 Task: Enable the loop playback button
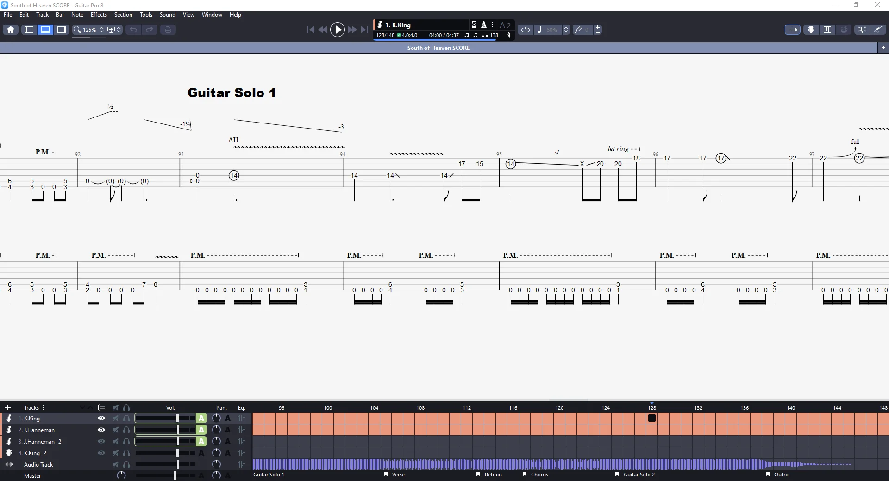point(526,30)
